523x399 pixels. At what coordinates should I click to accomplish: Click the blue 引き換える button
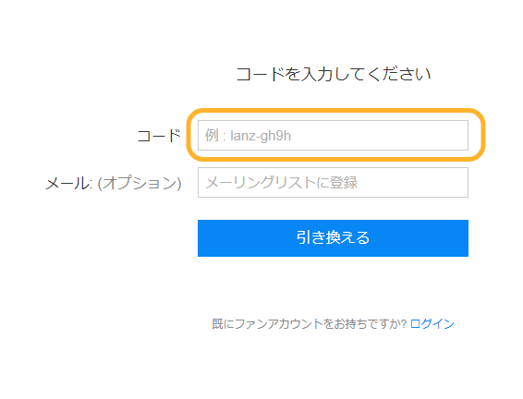[333, 238]
